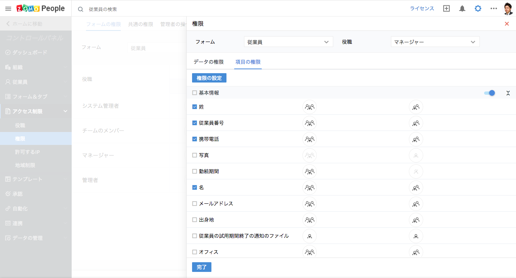Select the 項目の権限 tab
This screenshot has height=278, width=516.
(248, 62)
